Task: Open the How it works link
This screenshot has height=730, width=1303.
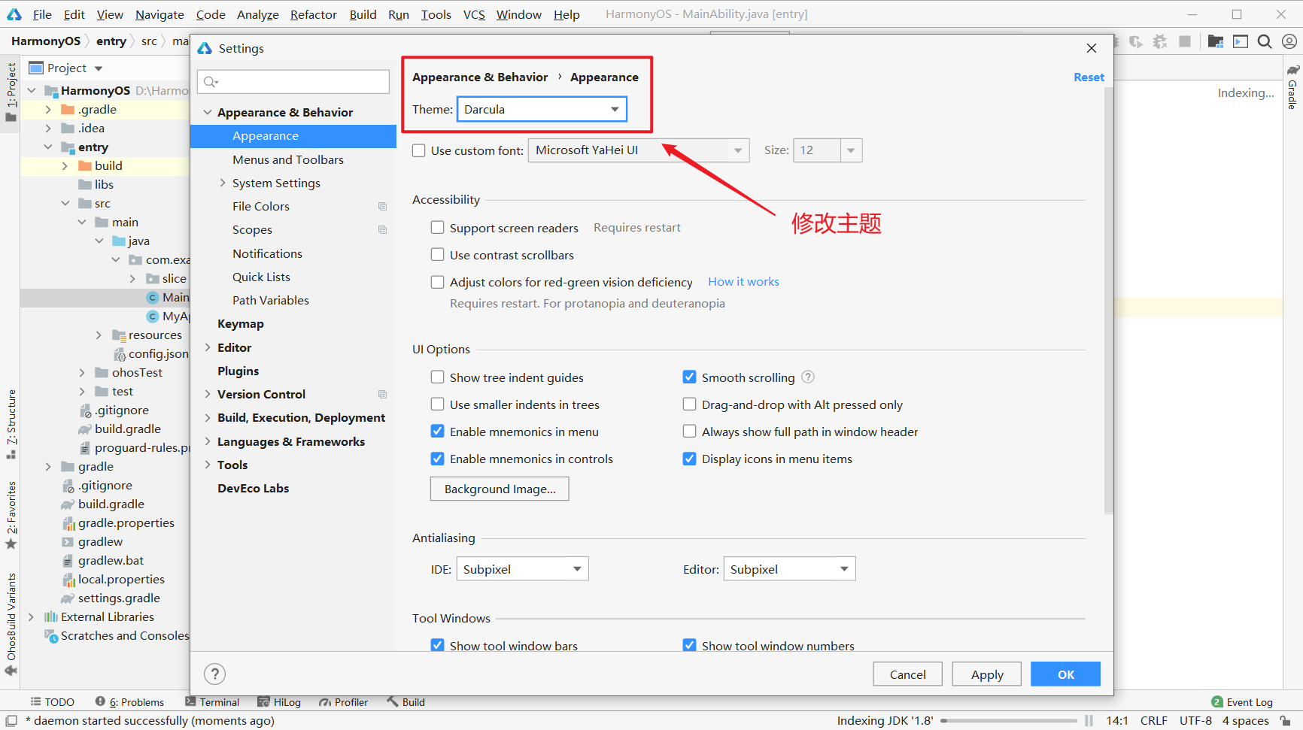Action: point(743,281)
